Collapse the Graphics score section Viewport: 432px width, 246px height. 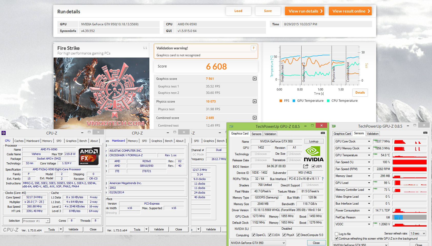(x=255, y=79)
